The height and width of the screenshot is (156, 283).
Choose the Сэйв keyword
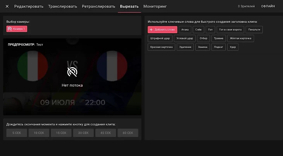[x=198, y=30]
